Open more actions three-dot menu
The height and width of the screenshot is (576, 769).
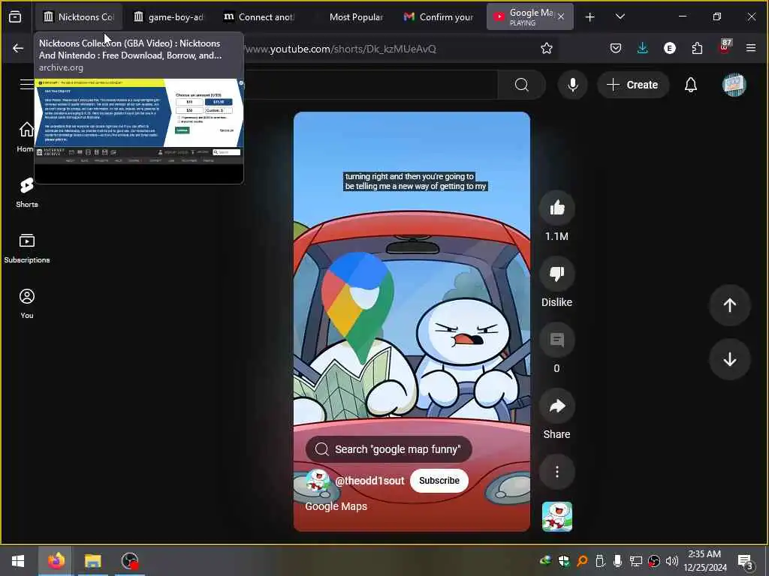tap(557, 472)
